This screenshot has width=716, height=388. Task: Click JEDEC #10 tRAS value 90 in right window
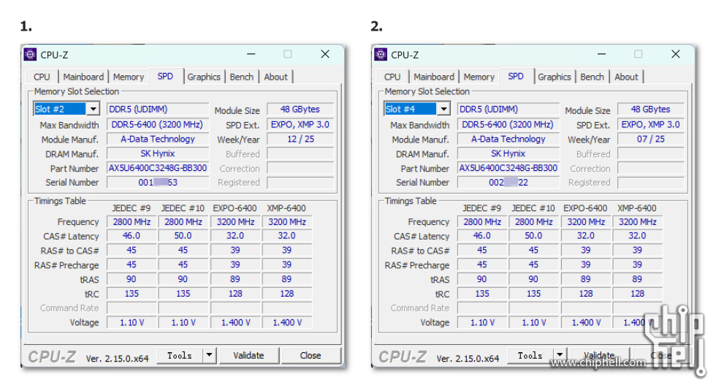tap(534, 279)
